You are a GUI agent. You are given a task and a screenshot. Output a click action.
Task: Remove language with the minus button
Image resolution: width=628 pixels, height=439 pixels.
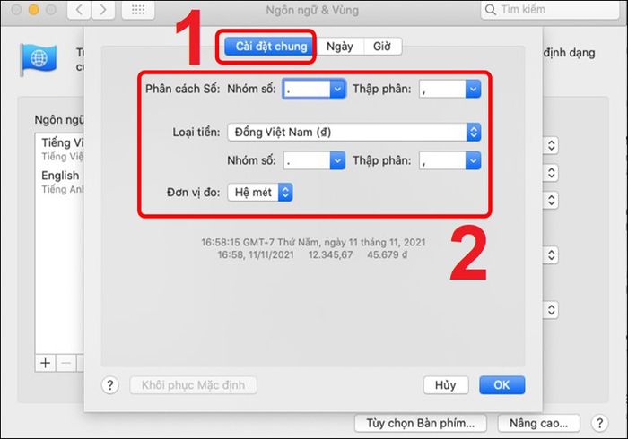tap(66, 363)
